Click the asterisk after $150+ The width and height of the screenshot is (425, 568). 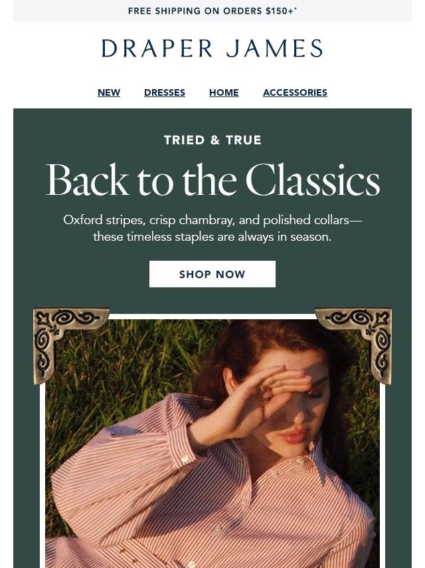[x=296, y=8]
